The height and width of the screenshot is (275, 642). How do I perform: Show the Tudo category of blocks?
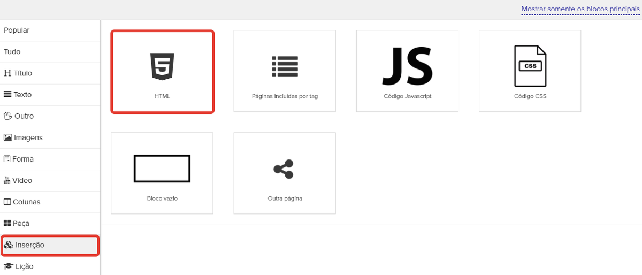[12, 52]
